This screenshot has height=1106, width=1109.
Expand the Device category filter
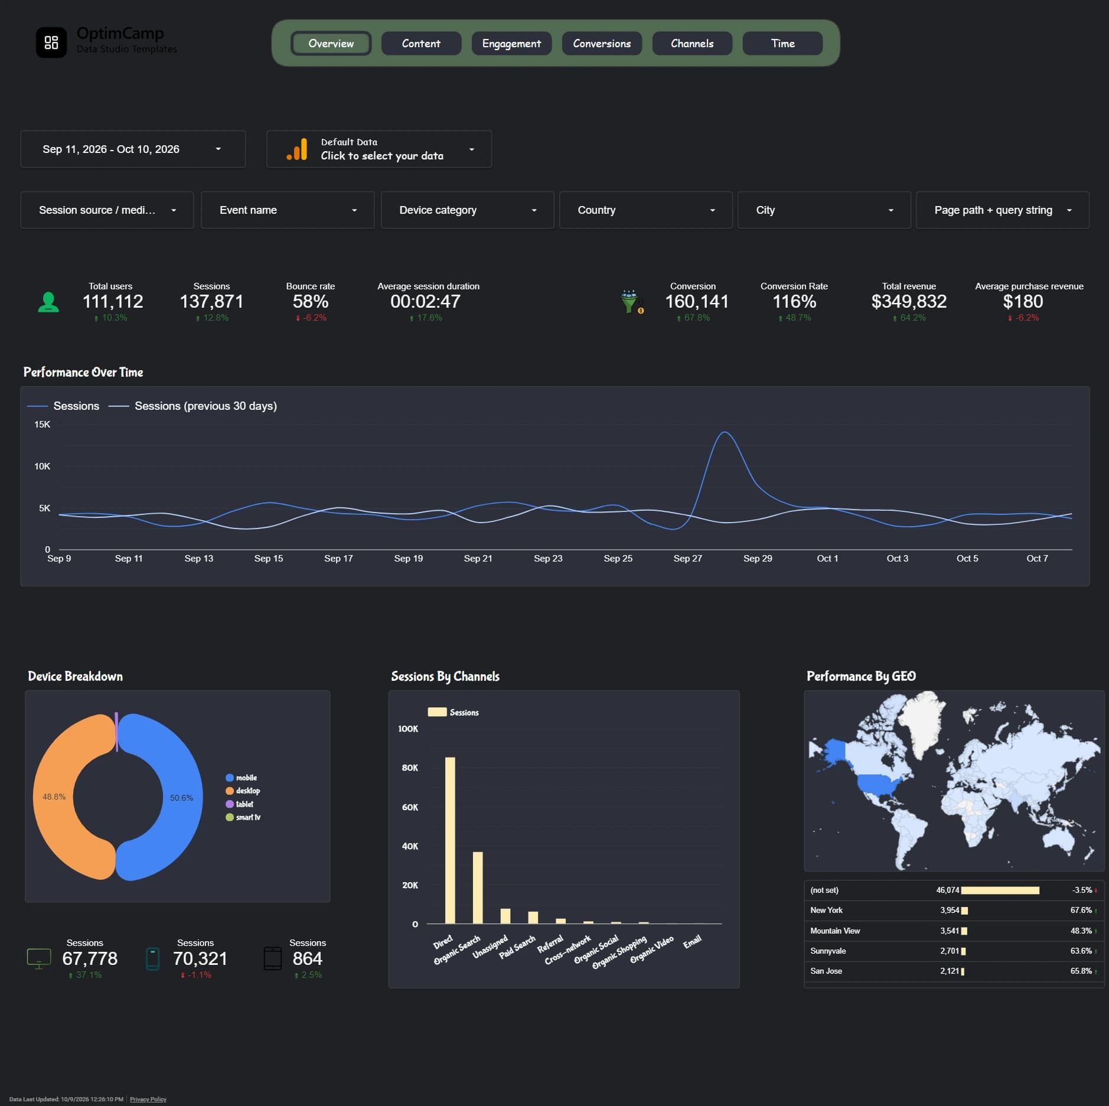coord(468,210)
